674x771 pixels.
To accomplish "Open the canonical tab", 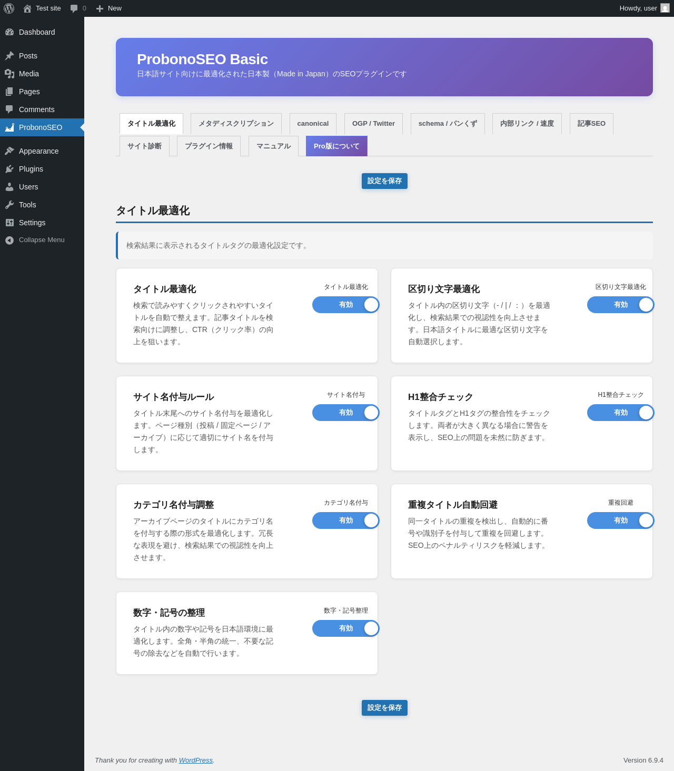I will [313, 124].
